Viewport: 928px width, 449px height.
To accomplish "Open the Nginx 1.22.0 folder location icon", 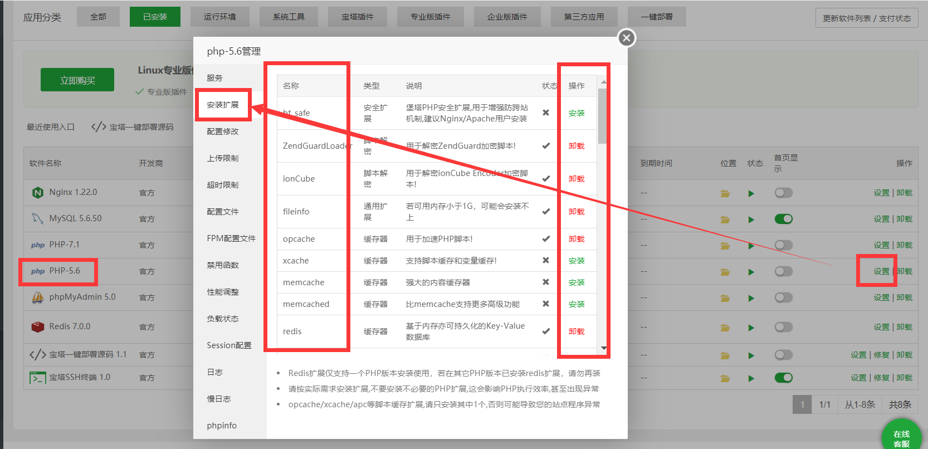I will [725, 194].
